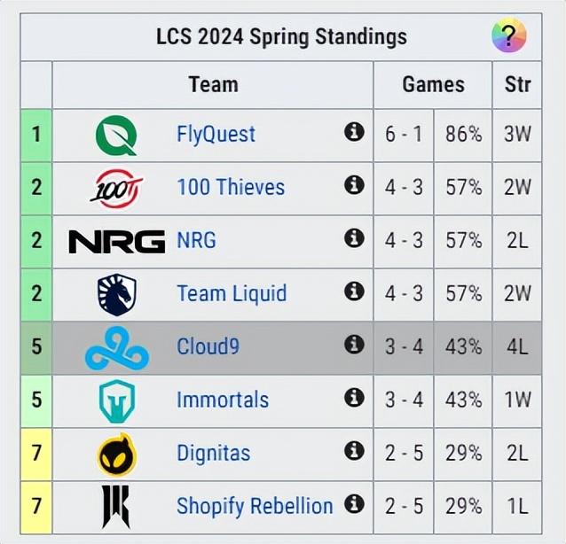566x544 pixels.
Task: Click the Cloud9 info icon
Action: click(354, 345)
